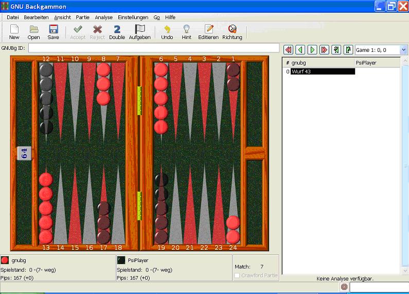
Task: Click the upper right bear-off tray
Action: (254, 104)
